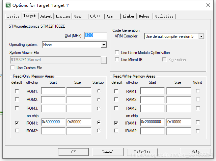Image resolution: width=216 pixels, height=161 pixels.
Task: Enable NoInit for IRAM2
Action: coord(198,131)
